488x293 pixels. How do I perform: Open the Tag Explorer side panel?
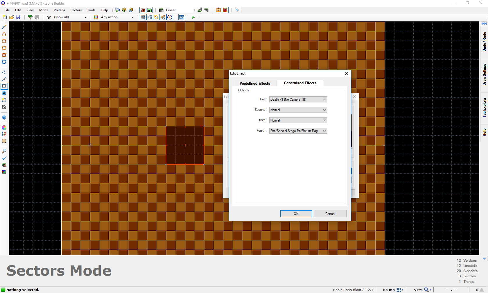484,107
